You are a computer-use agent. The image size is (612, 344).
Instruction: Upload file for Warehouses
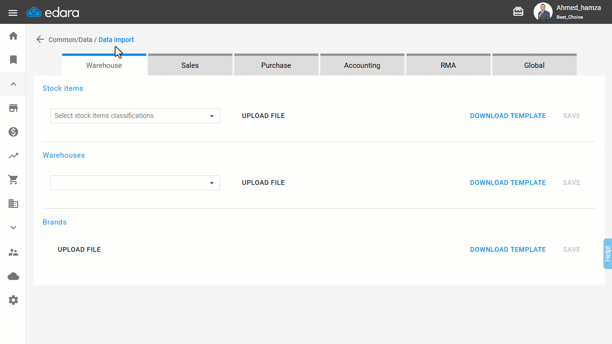[263, 183]
